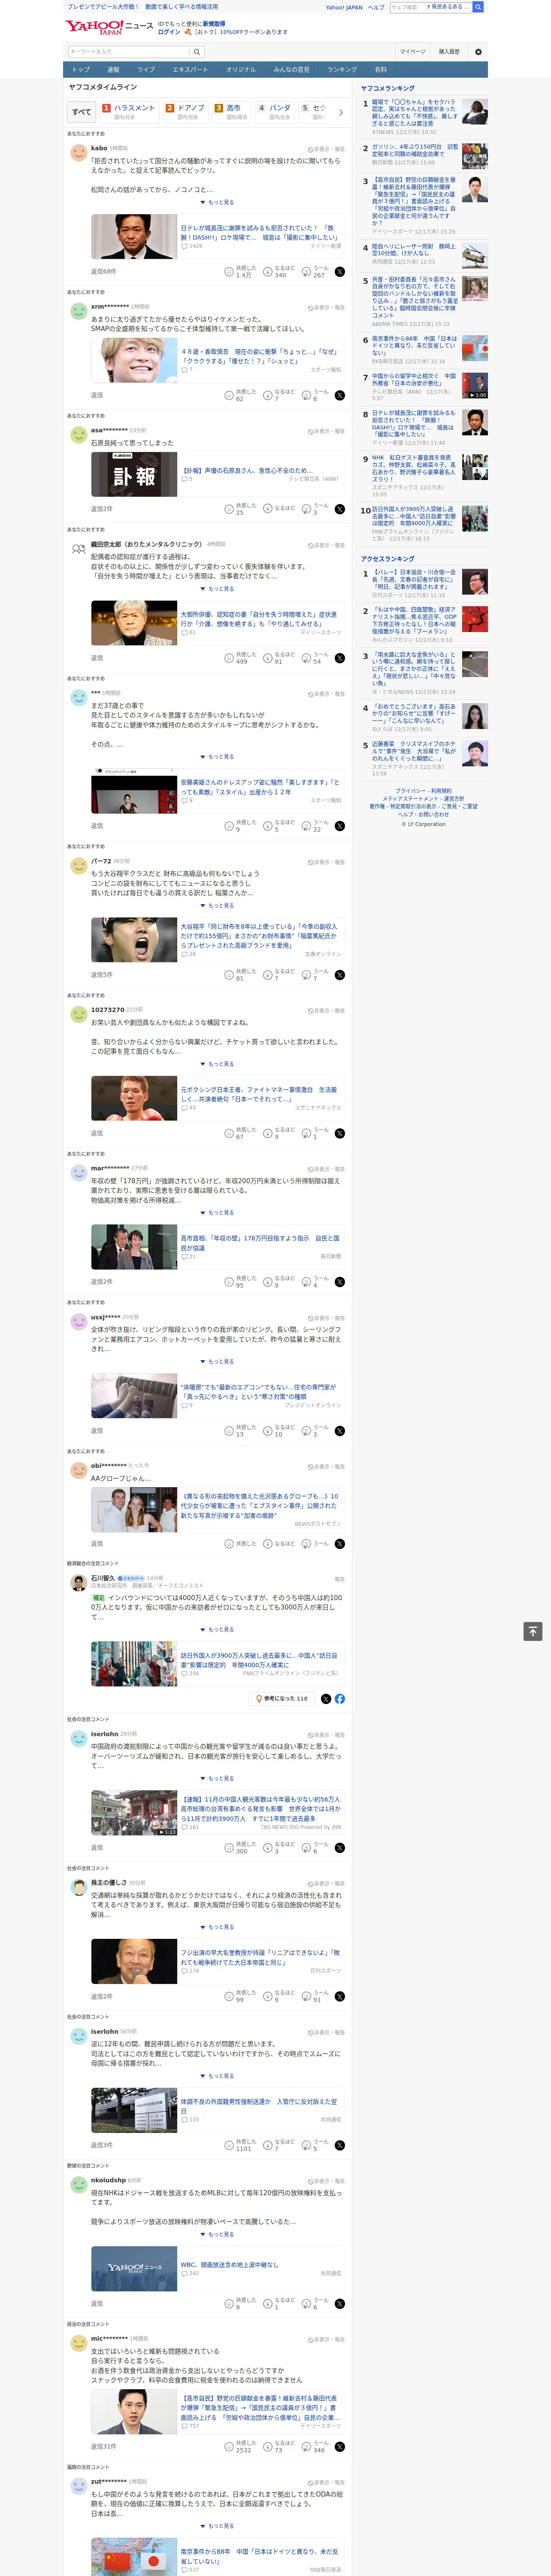Viewport: 551px width, 2576px height.
Task: Open the トップ navigation tab
Action: (81, 70)
